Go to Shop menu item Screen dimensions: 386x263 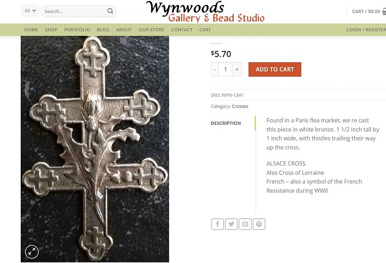pos(51,30)
